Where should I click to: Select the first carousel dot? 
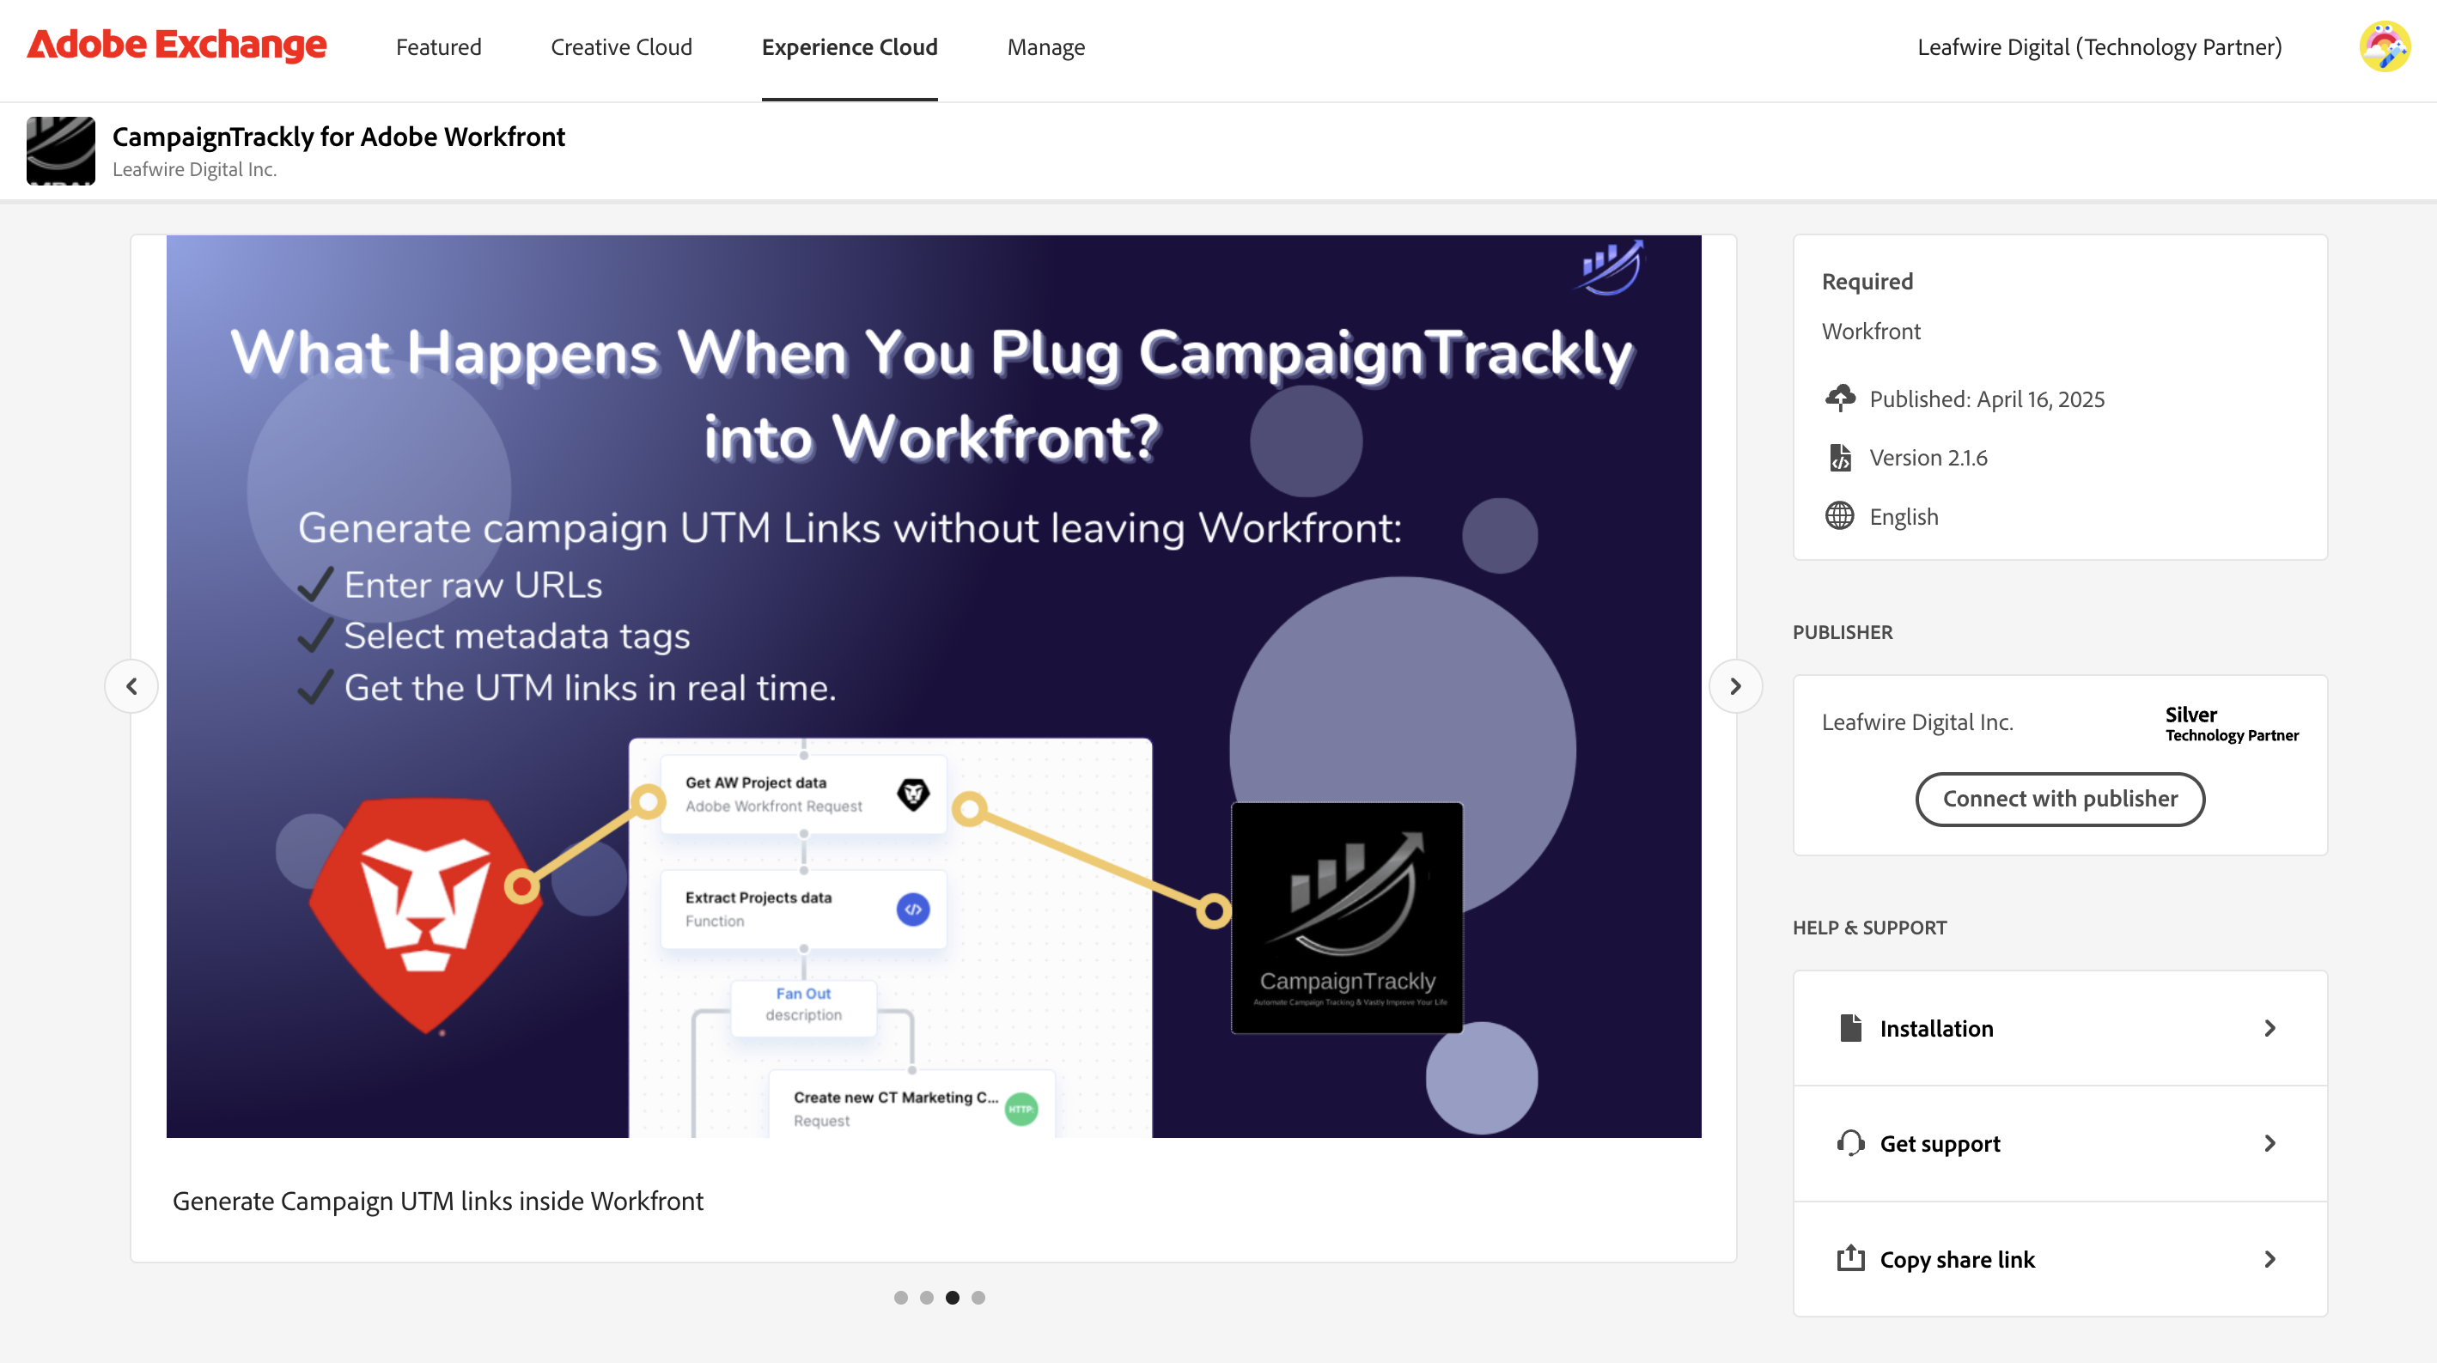coord(900,1298)
